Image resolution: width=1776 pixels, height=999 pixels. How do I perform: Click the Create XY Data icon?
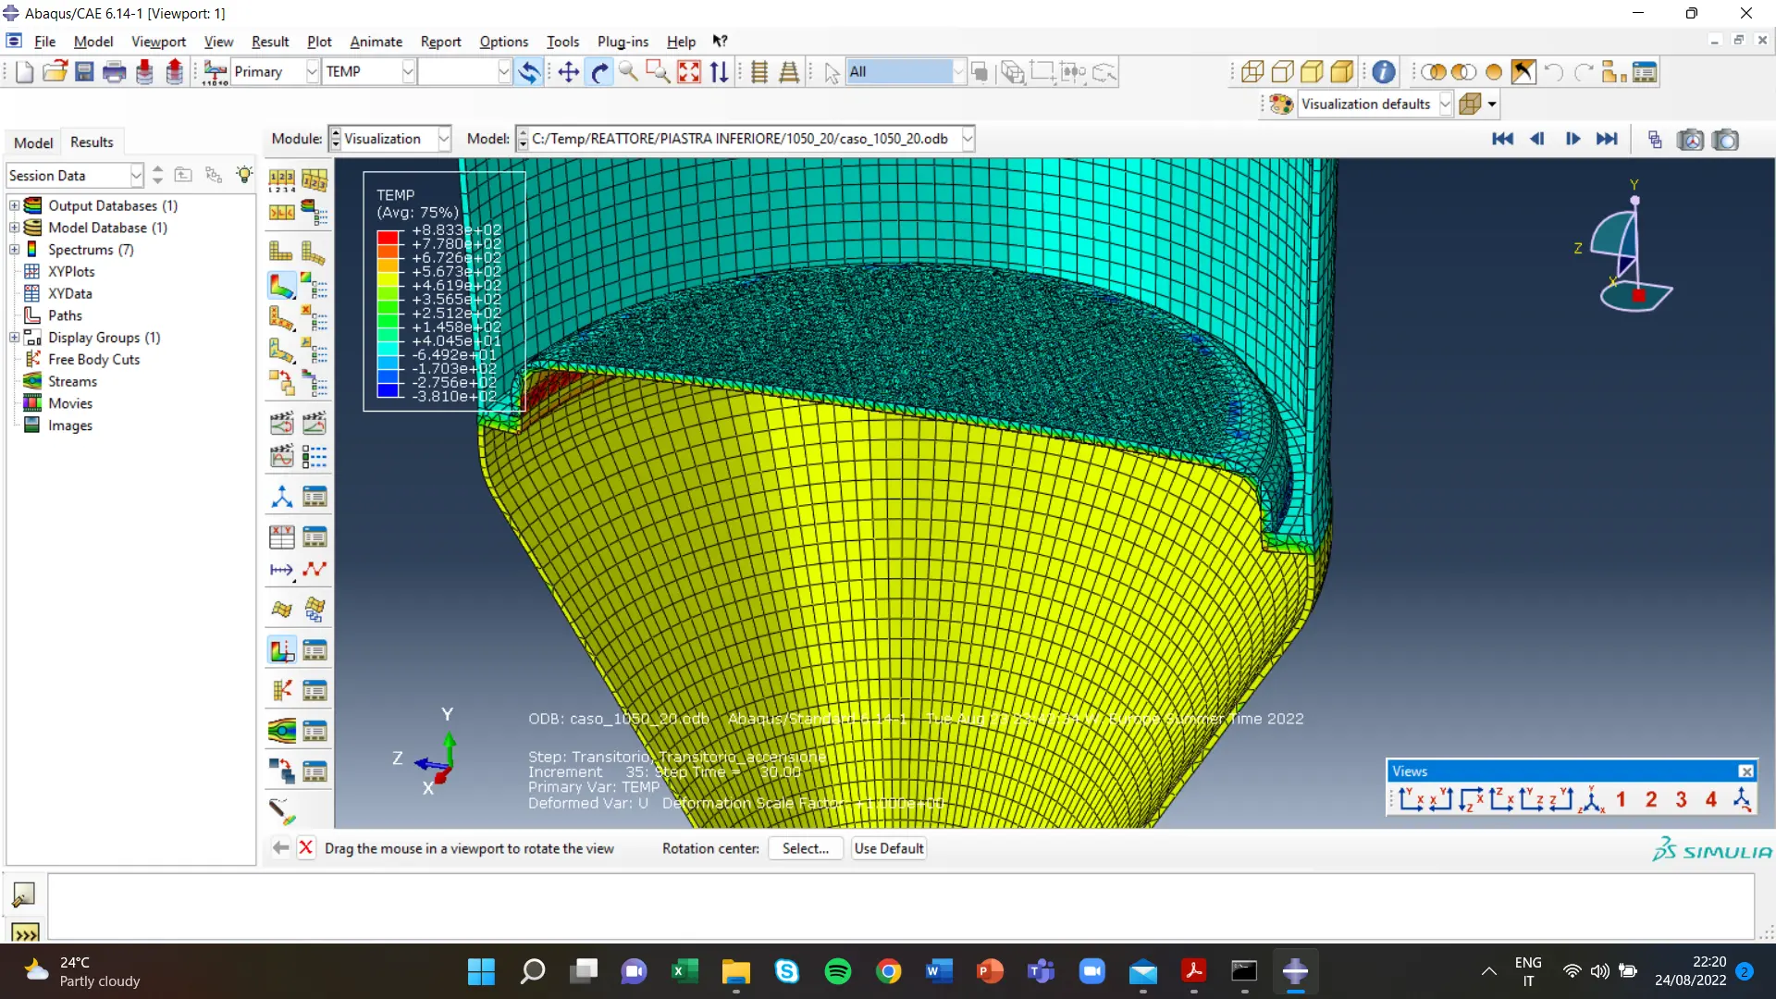(281, 537)
